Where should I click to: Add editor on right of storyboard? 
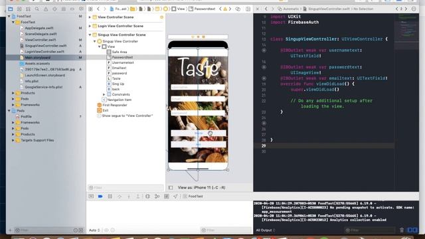[248, 9]
